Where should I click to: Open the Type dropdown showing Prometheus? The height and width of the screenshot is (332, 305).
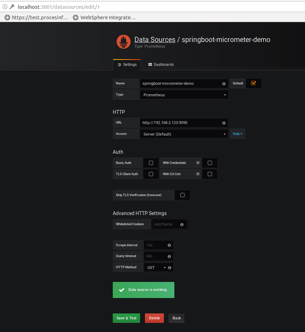[x=184, y=95]
